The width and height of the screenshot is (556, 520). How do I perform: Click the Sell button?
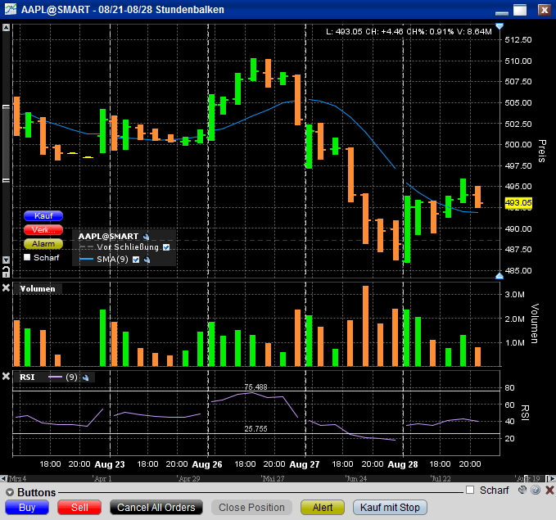[79, 507]
